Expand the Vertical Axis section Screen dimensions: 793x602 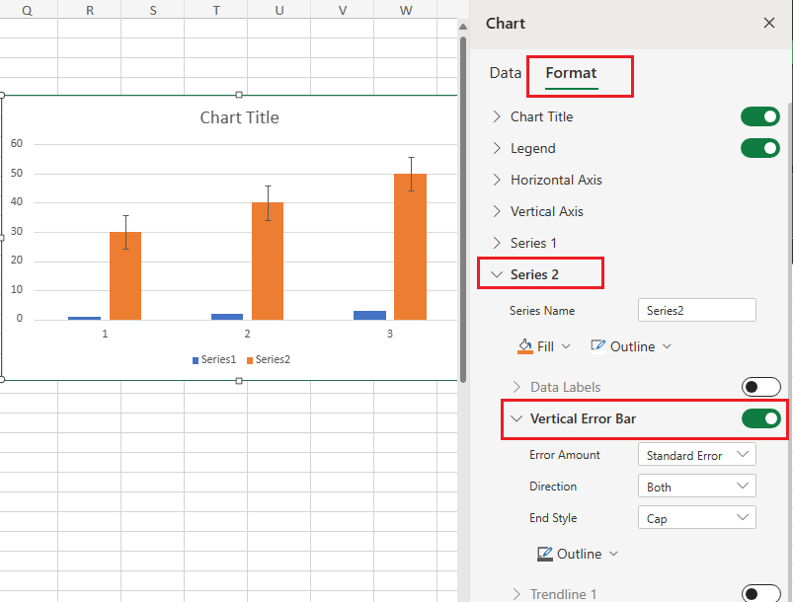pos(497,211)
